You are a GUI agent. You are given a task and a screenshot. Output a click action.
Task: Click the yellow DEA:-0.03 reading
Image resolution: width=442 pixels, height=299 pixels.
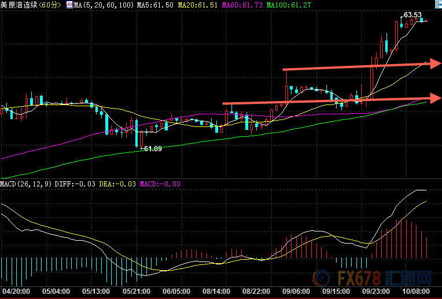click(117, 184)
